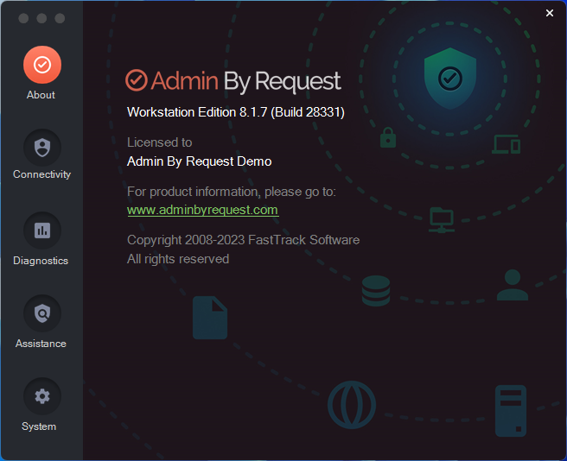Click the server tower icon
Viewport: 567px width, 461px height.
(x=511, y=411)
